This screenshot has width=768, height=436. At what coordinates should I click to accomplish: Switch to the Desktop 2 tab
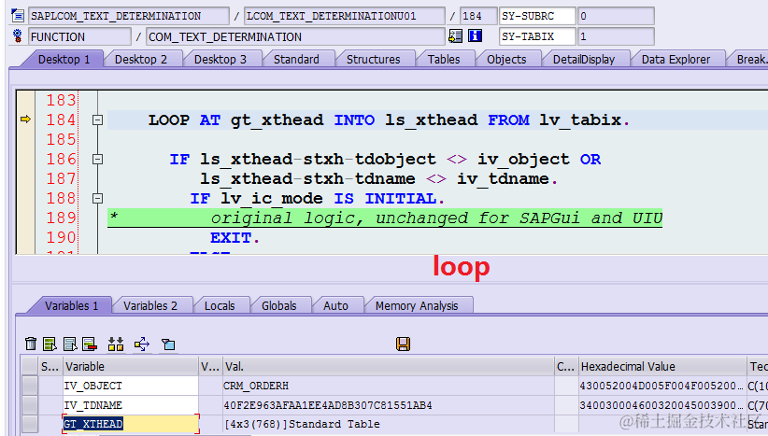[141, 59]
